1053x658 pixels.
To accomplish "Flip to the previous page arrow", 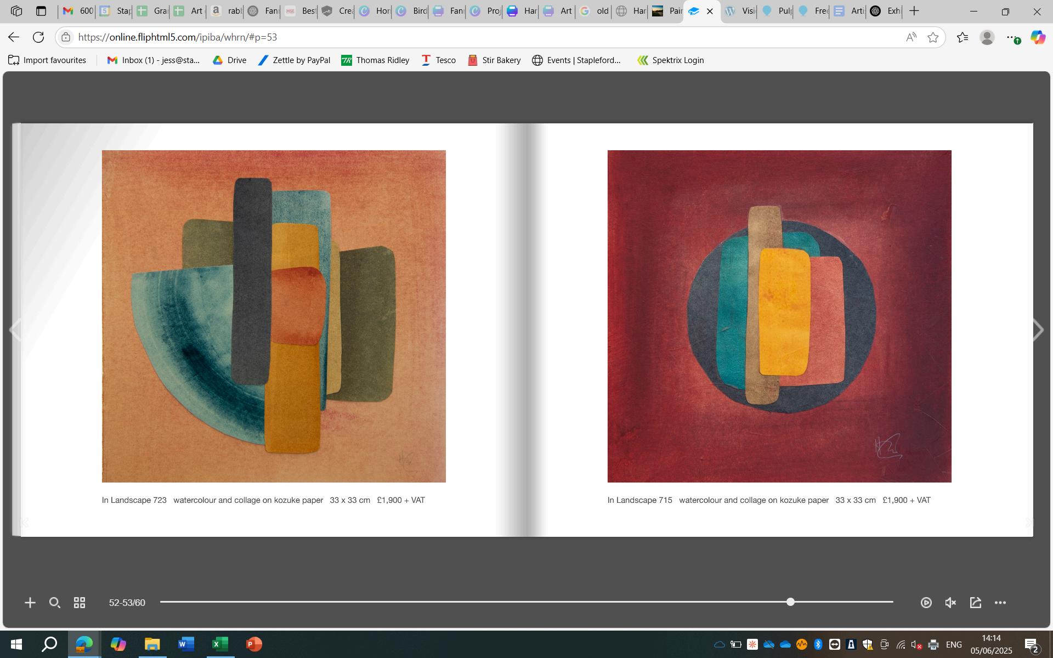I will 15,330.
